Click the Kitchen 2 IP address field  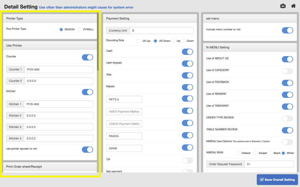pyautogui.click(x=59, y=116)
